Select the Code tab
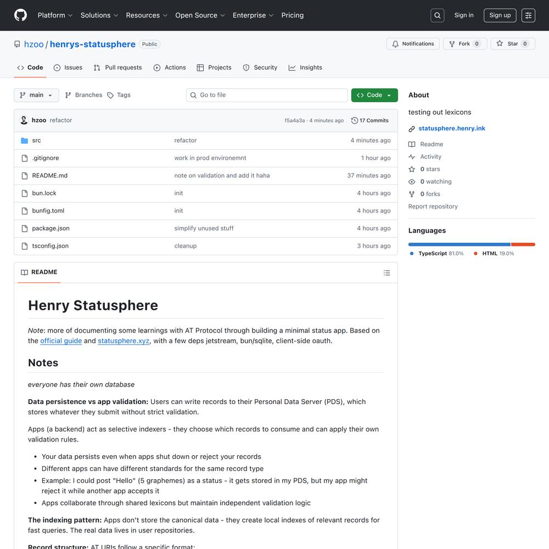 [30, 68]
